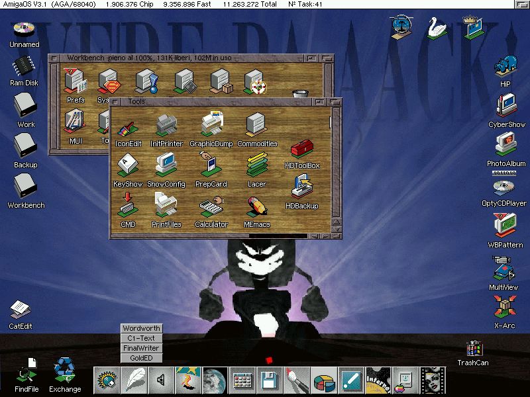
Task: Open the Prefs drawer in Workbench window
Action: (75, 81)
